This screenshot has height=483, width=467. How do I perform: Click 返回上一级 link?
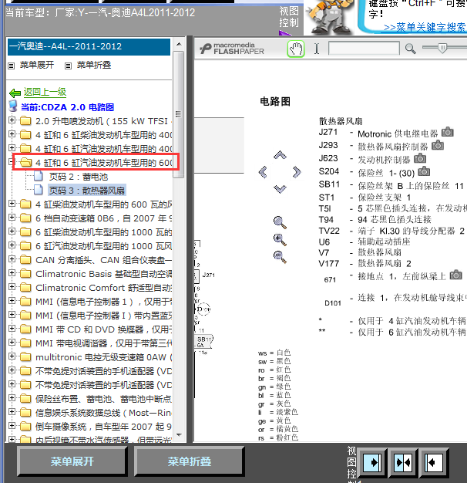click(x=45, y=92)
